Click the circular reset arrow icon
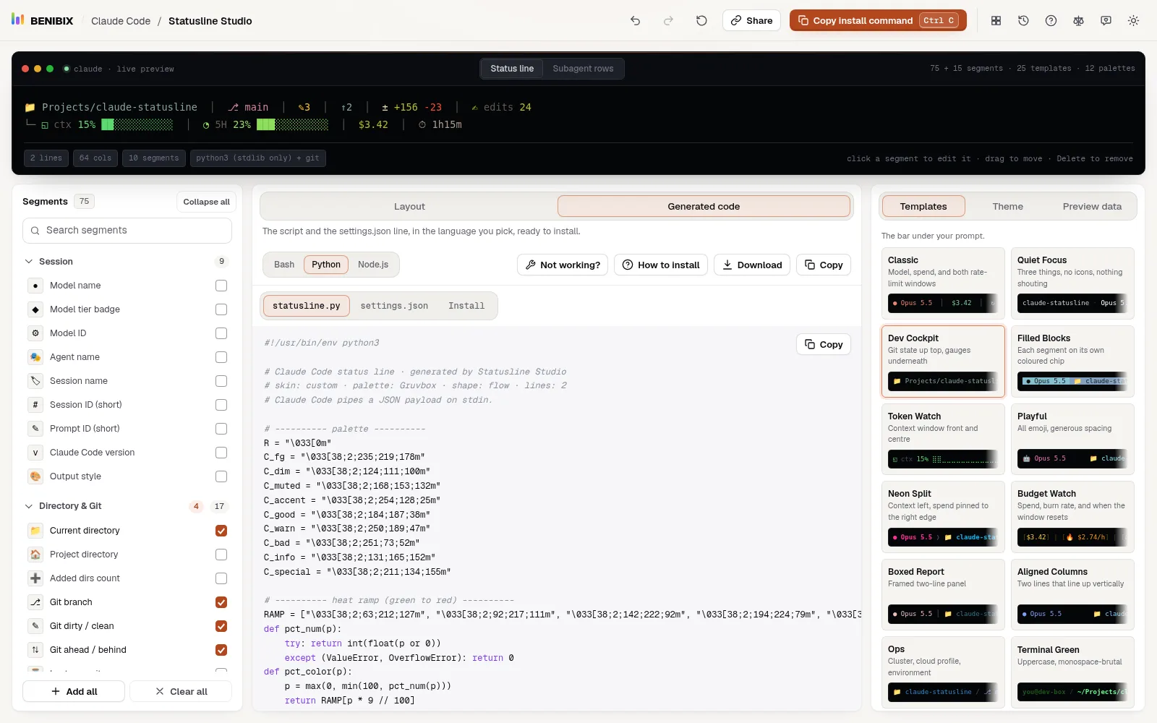 [701, 21]
